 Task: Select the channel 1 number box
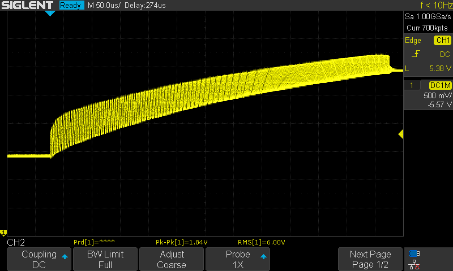click(412, 85)
